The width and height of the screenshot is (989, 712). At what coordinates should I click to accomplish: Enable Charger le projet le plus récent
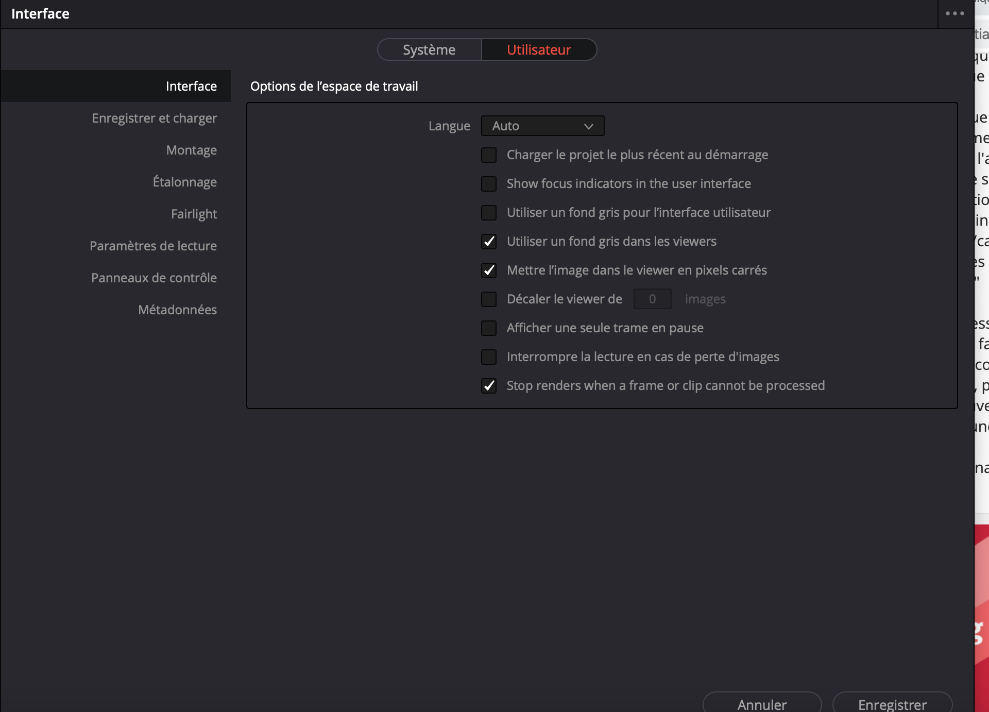[x=489, y=155]
